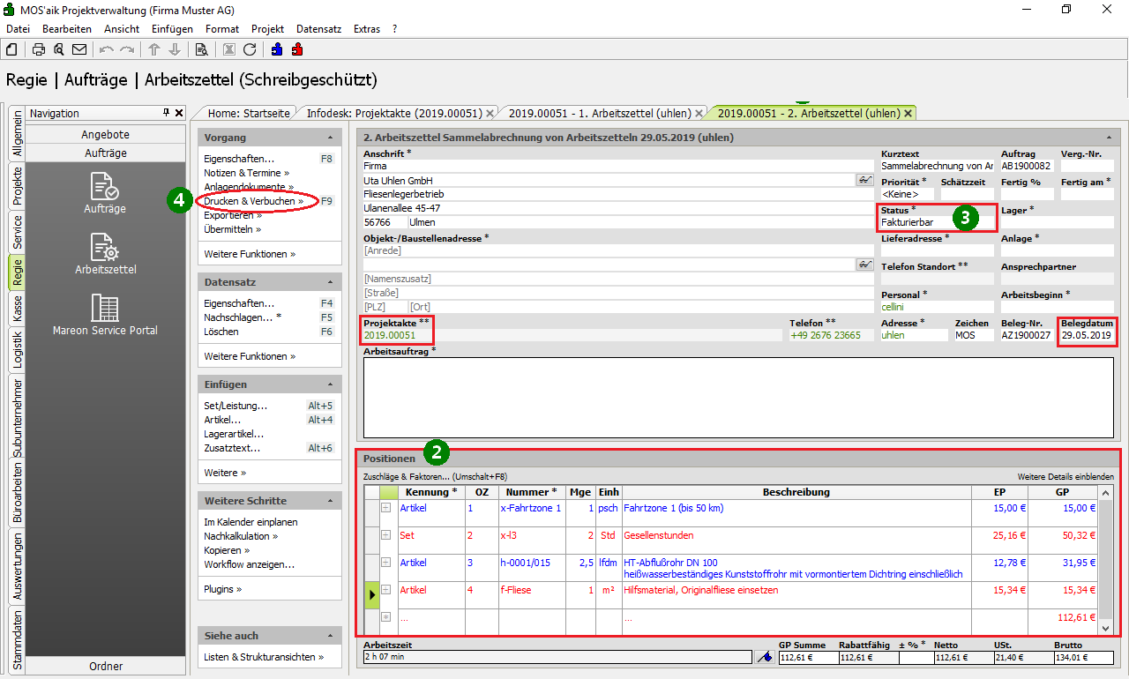Open the Datensatz menu
1129x679 pixels.
coord(318,29)
